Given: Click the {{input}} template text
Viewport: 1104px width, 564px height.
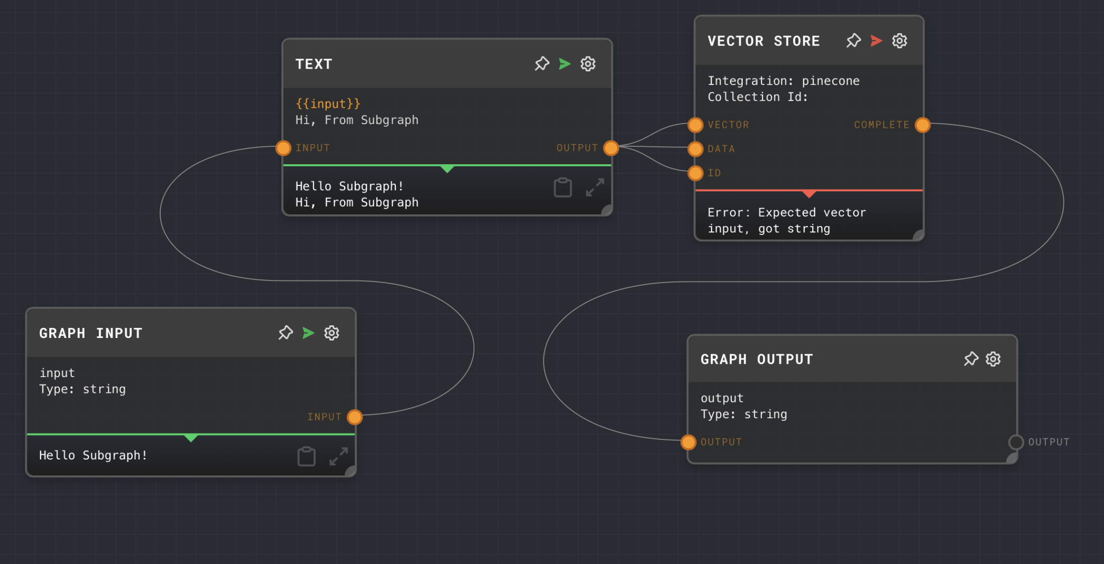Looking at the screenshot, I should 328,104.
